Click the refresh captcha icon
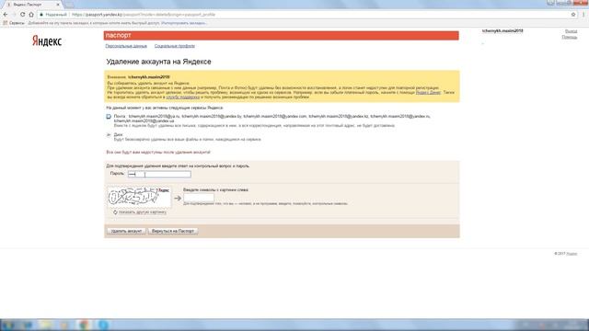 click(115, 212)
